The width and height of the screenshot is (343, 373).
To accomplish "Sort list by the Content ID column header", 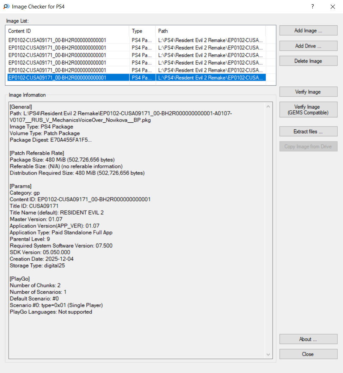I will pyautogui.click(x=67, y=31).
